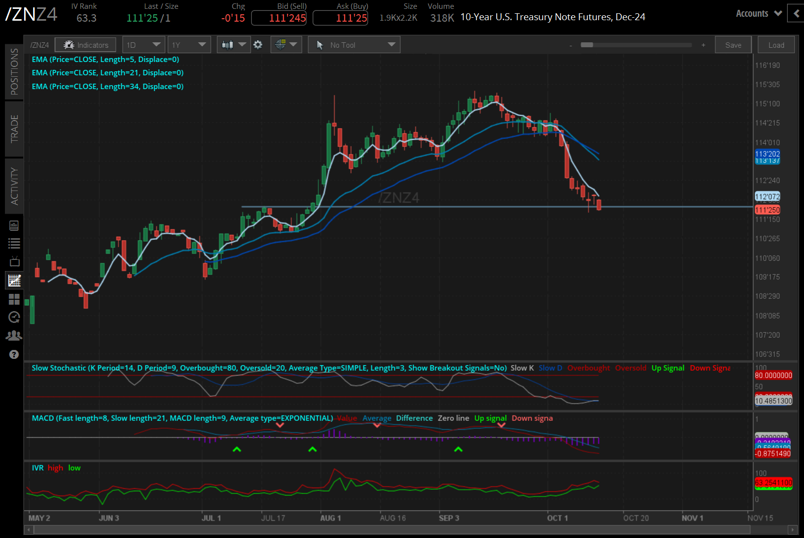This screenshot has width=804, height=538.
Task: Expand the No Tool drawing dropdown
Action: tap(354, 45)
